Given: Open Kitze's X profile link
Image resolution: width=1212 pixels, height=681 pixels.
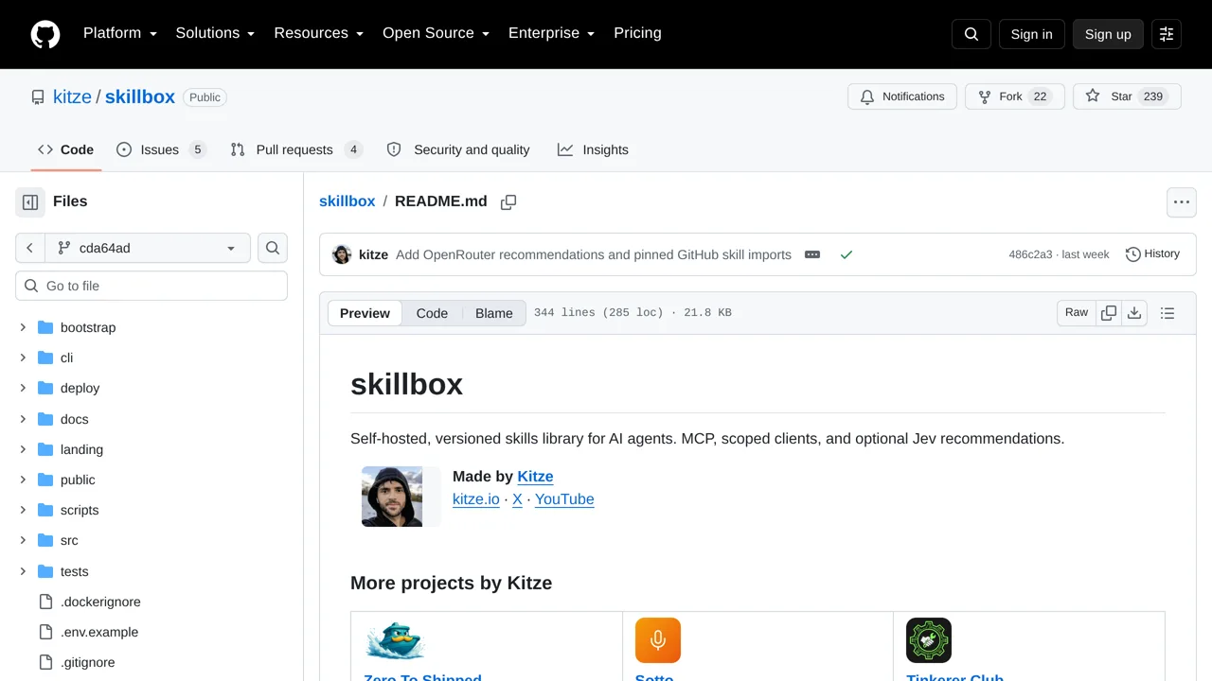Looking at the screenshot, I should tap(517, 499).
